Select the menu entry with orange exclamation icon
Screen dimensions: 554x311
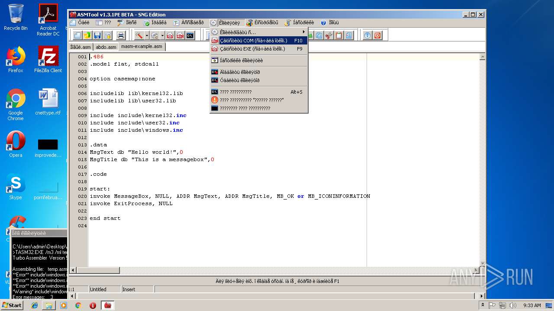(x=259, y=100)
